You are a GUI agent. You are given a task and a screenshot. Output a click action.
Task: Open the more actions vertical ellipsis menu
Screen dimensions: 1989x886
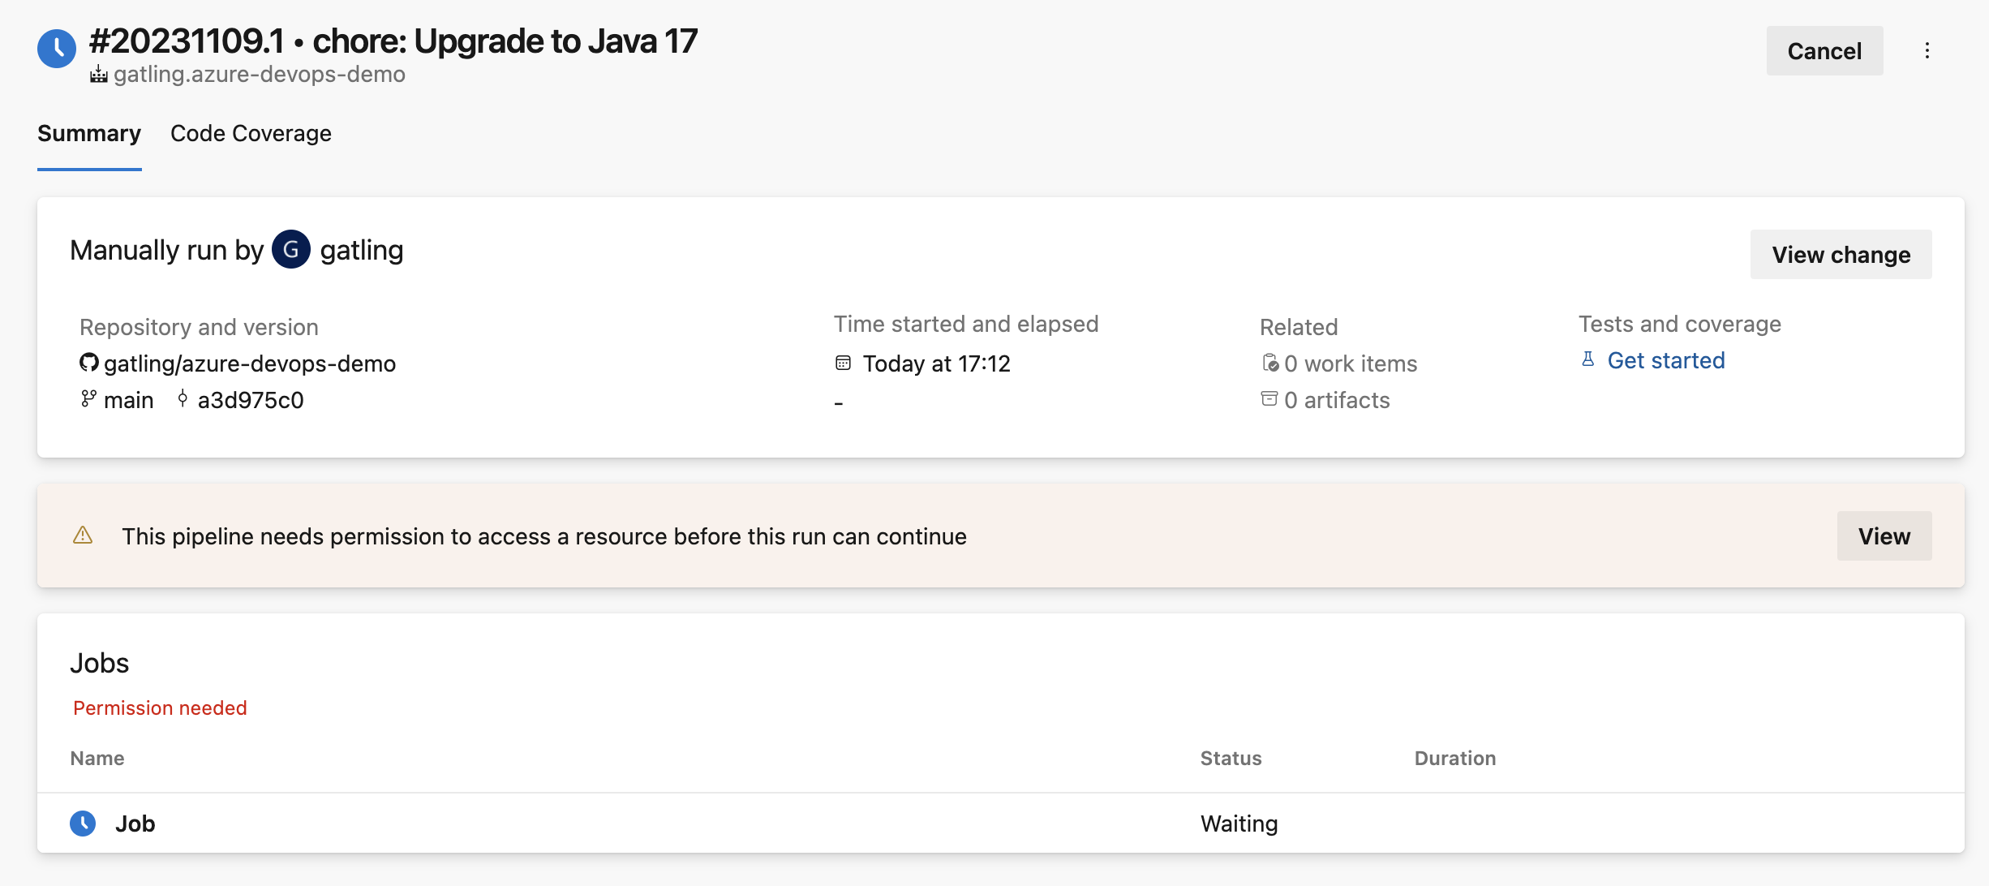point(1927,51)
